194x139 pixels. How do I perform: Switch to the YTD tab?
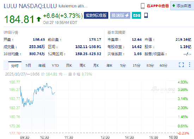tap(55, 66)
